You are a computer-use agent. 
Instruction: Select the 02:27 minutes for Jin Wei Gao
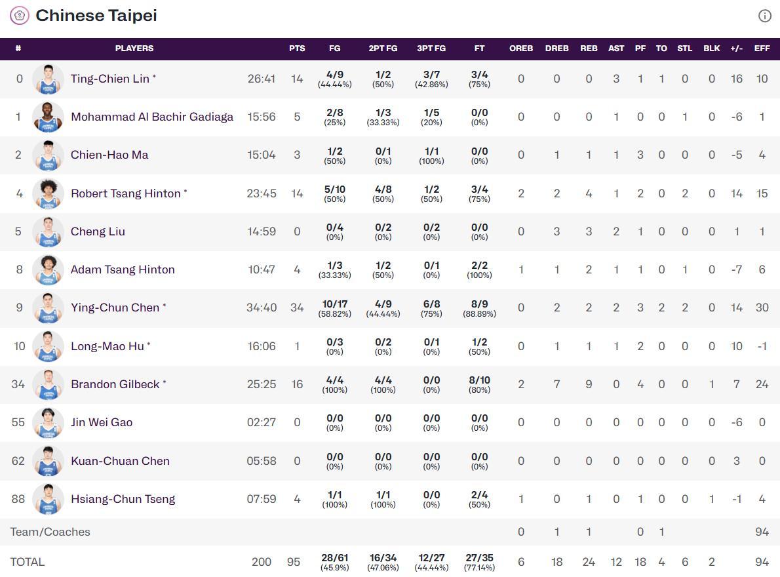tap(262, 422)
